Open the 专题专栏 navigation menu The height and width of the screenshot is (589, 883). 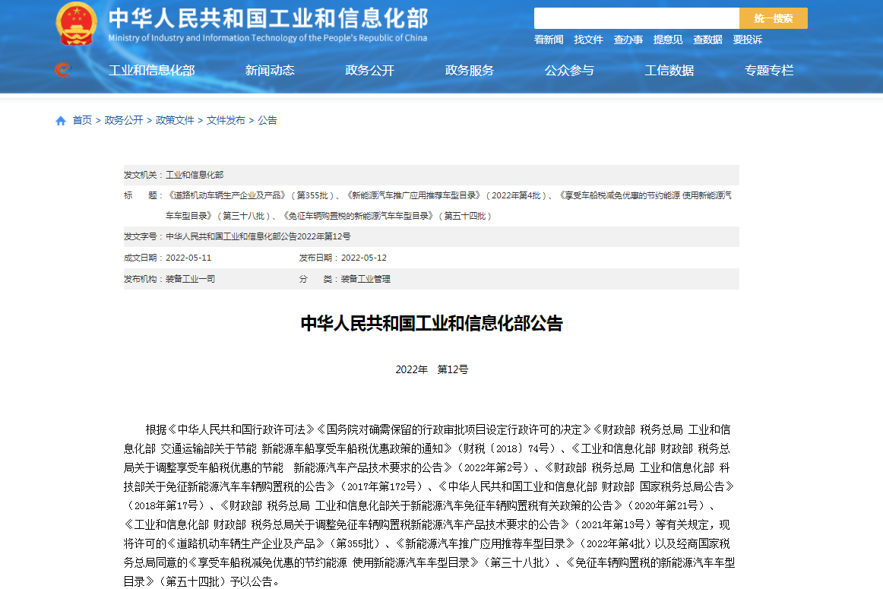coord(769,70)
